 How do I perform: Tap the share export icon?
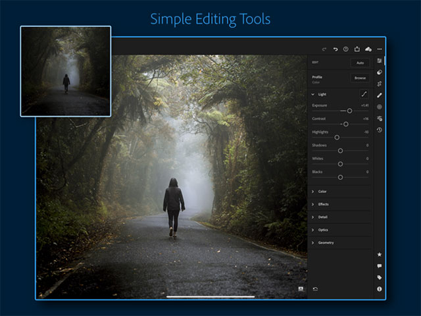point(357,49)
